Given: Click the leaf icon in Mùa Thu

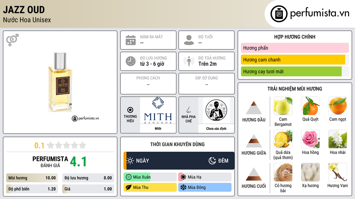Looking at the screenshot, I should coord(129,188).
